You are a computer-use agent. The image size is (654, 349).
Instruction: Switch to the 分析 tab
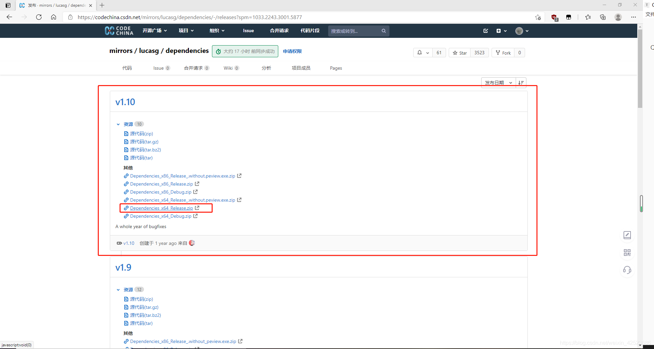[x=266, y=68]
